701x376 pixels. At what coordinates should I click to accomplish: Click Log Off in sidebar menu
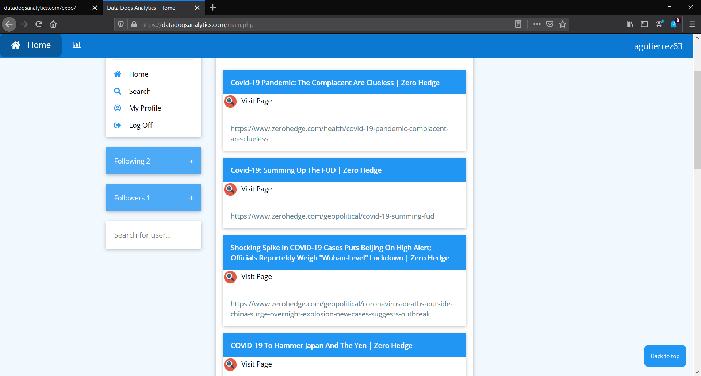141,125
